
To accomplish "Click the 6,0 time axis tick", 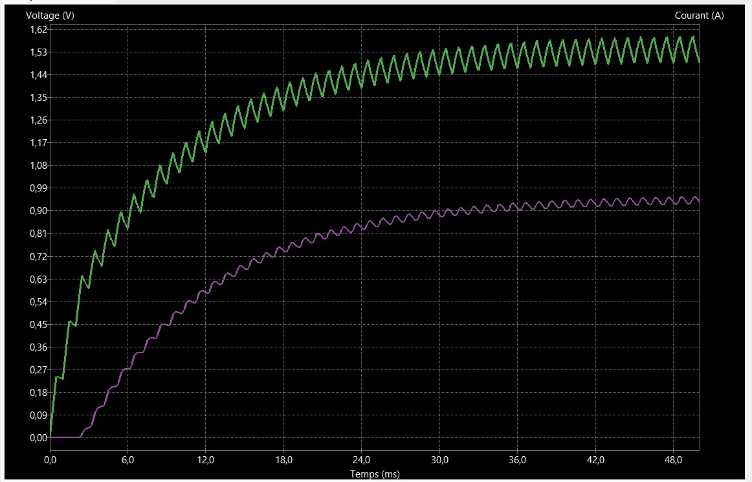I will (x=127, y=460).
